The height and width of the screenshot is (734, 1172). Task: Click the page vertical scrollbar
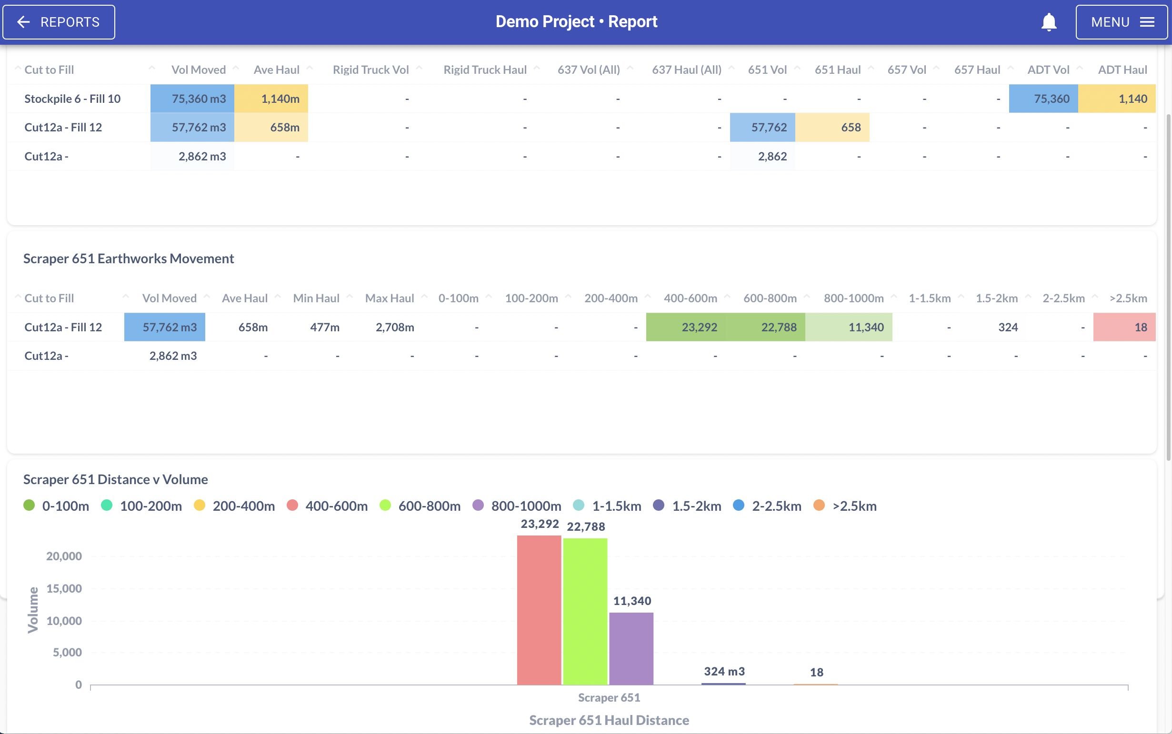(1169, 287)
